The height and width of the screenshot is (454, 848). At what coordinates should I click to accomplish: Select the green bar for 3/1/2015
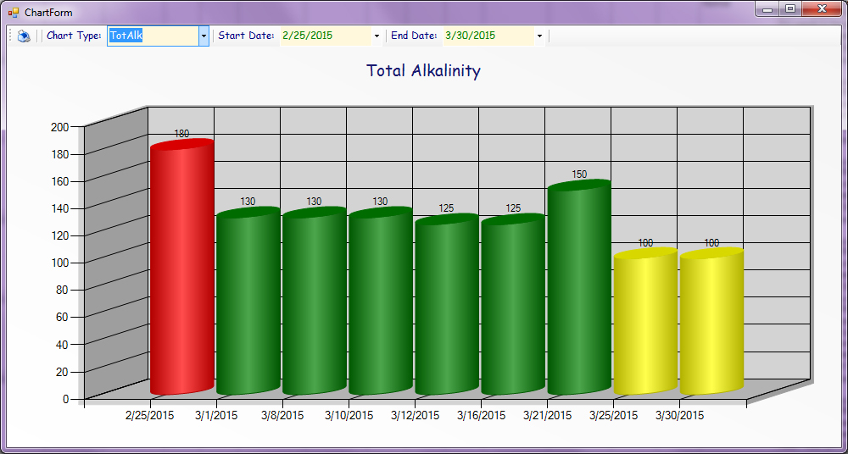[248, 301]
